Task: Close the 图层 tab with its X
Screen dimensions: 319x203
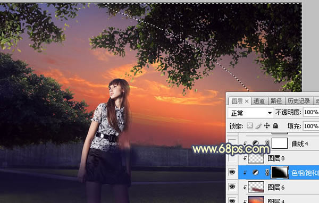Action: point(247,101)
